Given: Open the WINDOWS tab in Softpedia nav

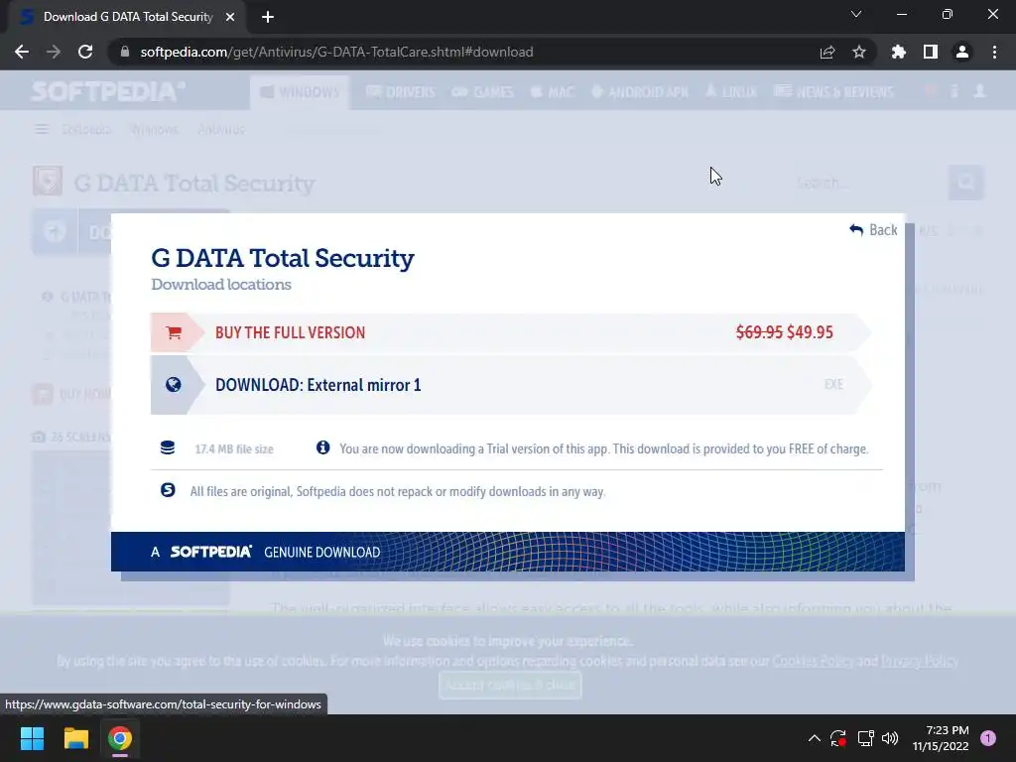Looking at the screenshot, I should [300, 92].
